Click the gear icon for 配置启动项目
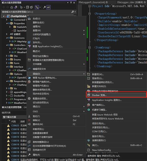147x161 pixels. [x=29, y=99]
